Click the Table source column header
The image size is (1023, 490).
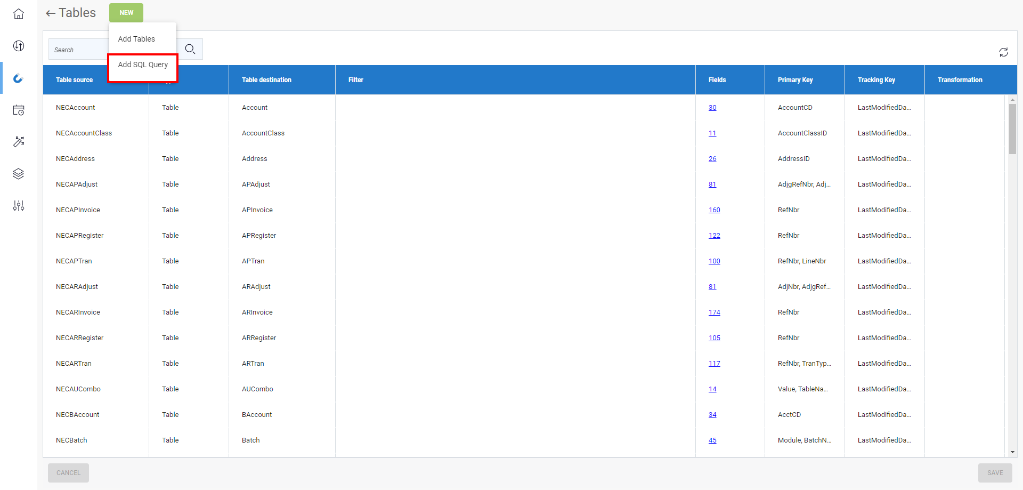pyautogui.click(x=75, y=80)
